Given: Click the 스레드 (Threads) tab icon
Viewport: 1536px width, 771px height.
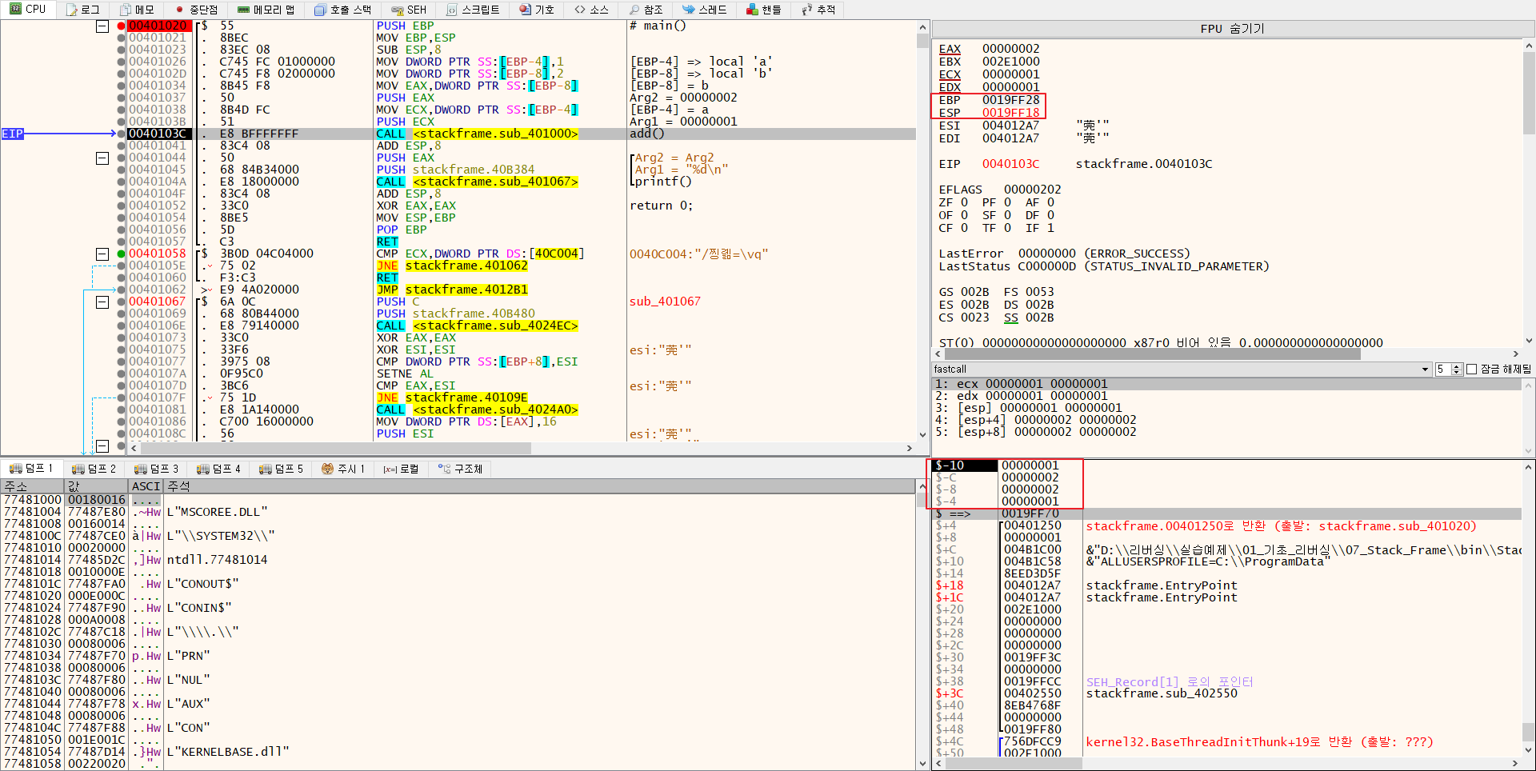Looking at the screenshot, I should (689, 10).
